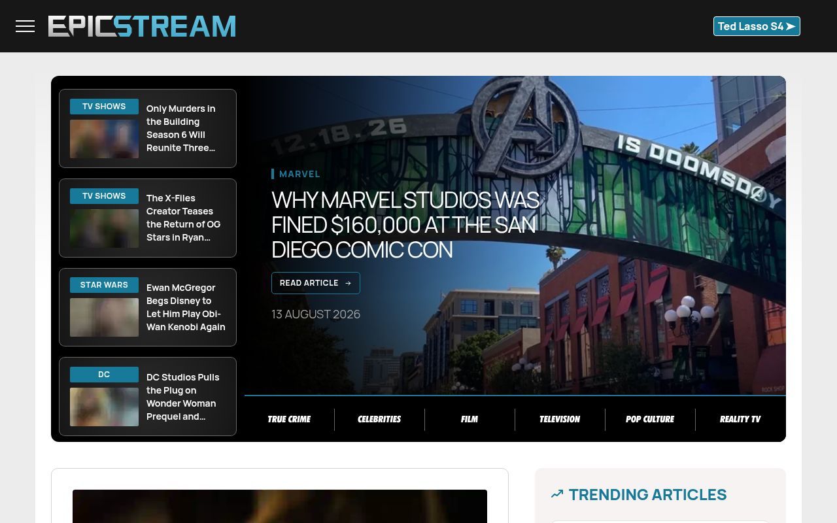Click TV Shows tag above X-Files
This screenshot has width=837, height=523.
click(104, 196)
